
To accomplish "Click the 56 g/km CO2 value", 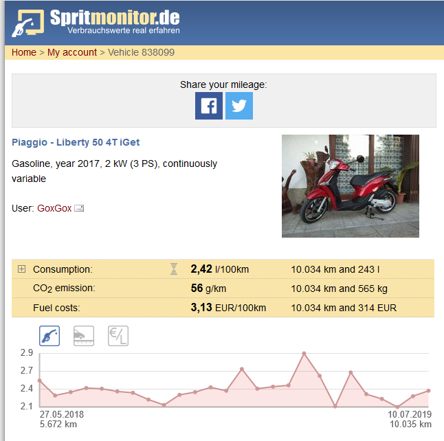I will 208,288.
